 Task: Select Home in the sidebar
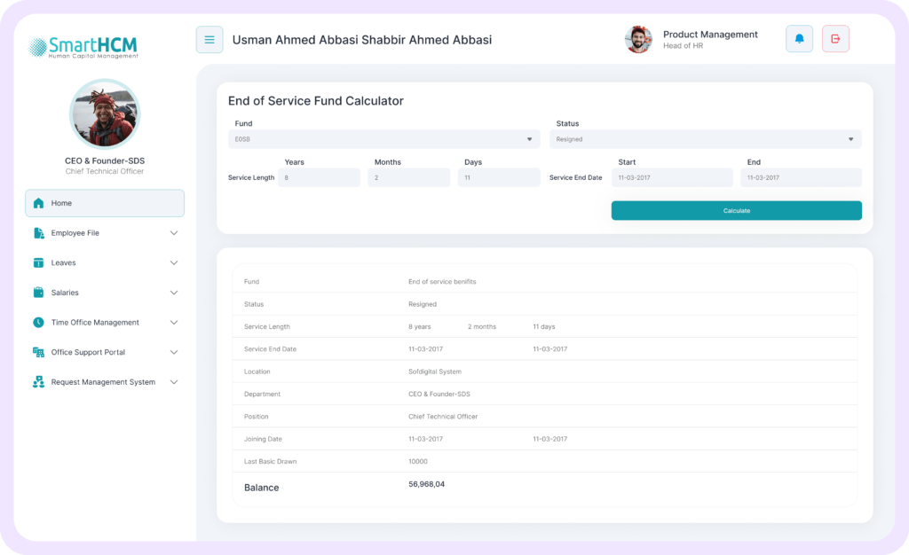[105, 203]
